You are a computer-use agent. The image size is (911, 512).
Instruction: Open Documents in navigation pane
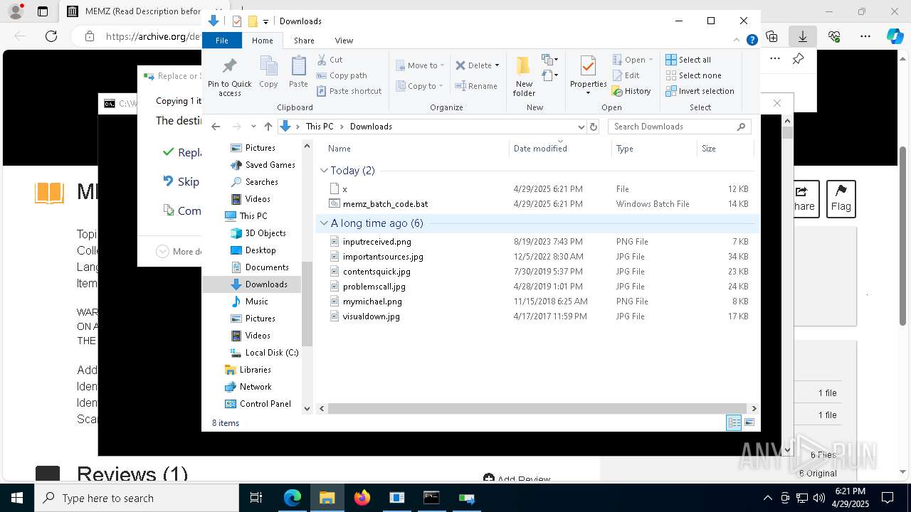coord(267,267)
